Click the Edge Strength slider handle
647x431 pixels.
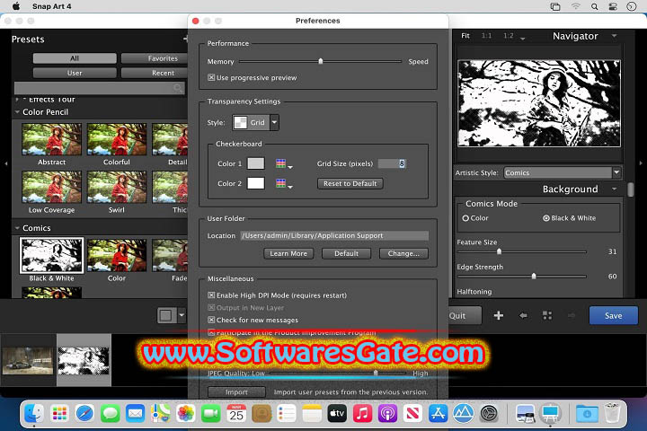click(534, 276)
